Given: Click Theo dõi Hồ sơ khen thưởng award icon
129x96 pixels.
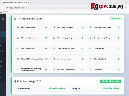Looking at the screenshot, I should (18, 59).
